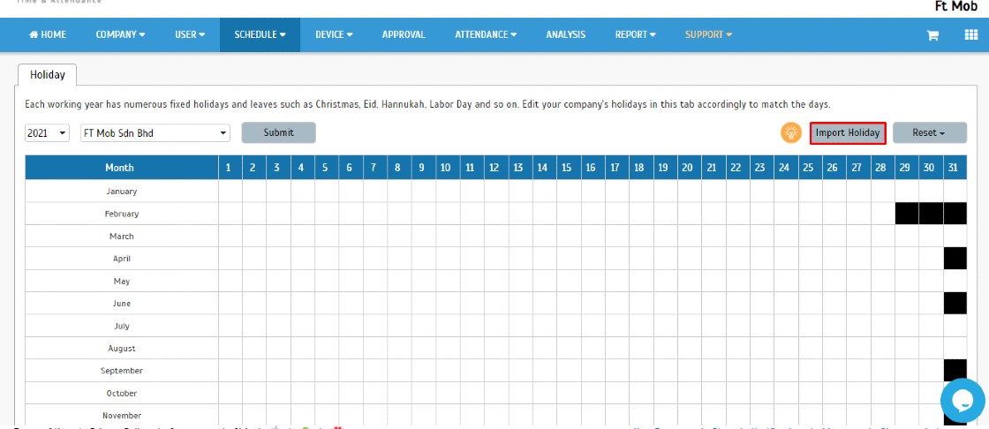This screenshot has width=989, height=429.
Task: Go to the ANALYSIS page
Action: [566, 34]
